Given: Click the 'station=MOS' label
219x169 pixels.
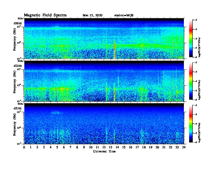Looking at the screenshot, I should pyautogui.click(x=124, y=15).
